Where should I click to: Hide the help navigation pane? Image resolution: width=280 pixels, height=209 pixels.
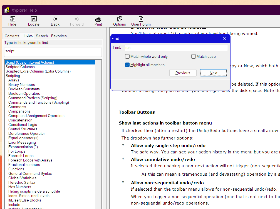click(x=12, y=21)
